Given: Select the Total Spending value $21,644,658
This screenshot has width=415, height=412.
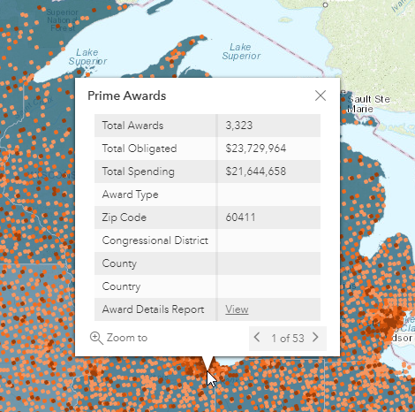Looking at the screenshot, I should click(256, 172).
